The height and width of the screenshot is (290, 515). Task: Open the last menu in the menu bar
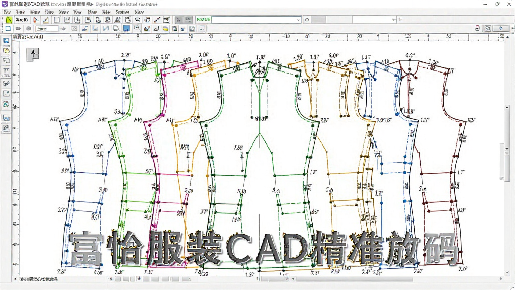coord(139,12)
